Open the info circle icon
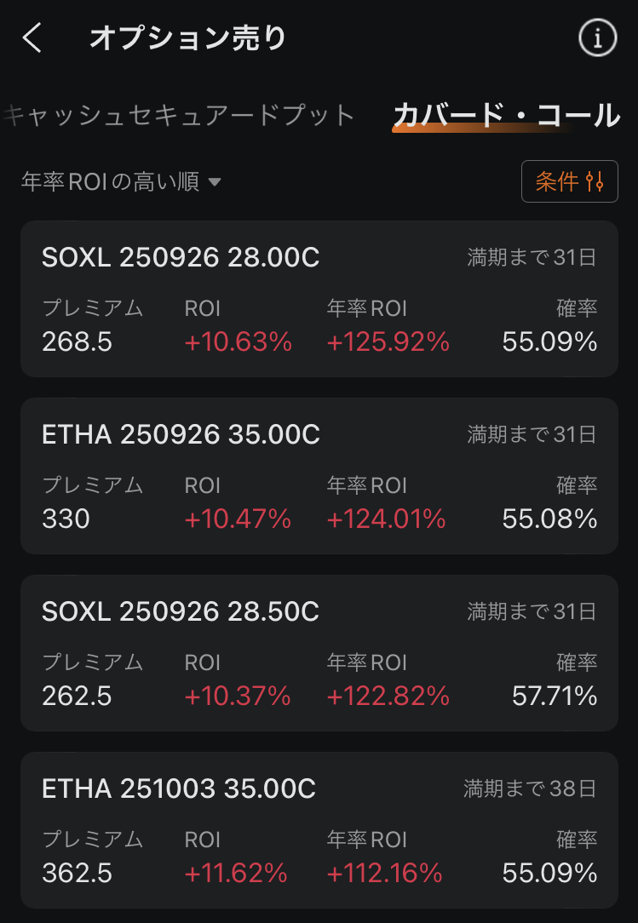The width and height of the screenshot is (638, 923). (x=597, y=38)
